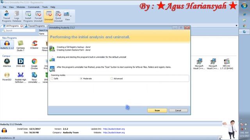Screen dimensions: 250x140
Task: Open the Website audacityteam.org link
Action: click(114, 133)
